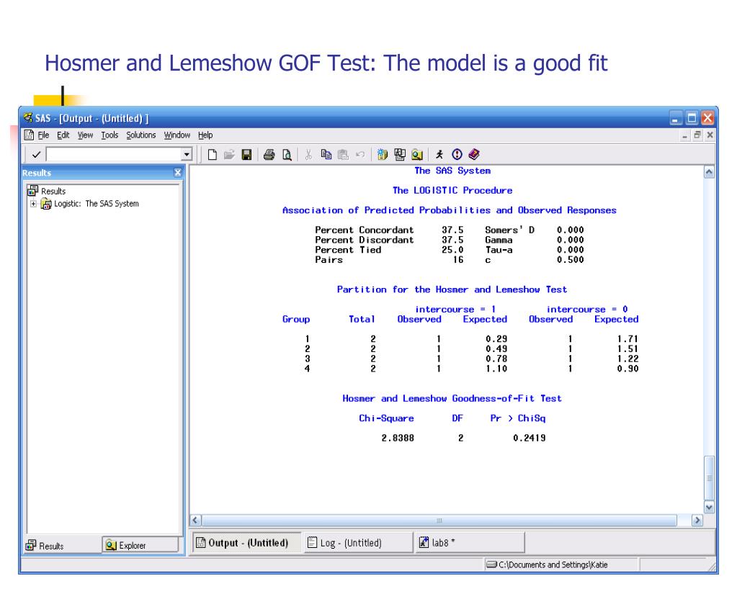Expand the Logistic: The SAS System node
This screenshot has height=594, width=737.
click(x=33, y=204)
